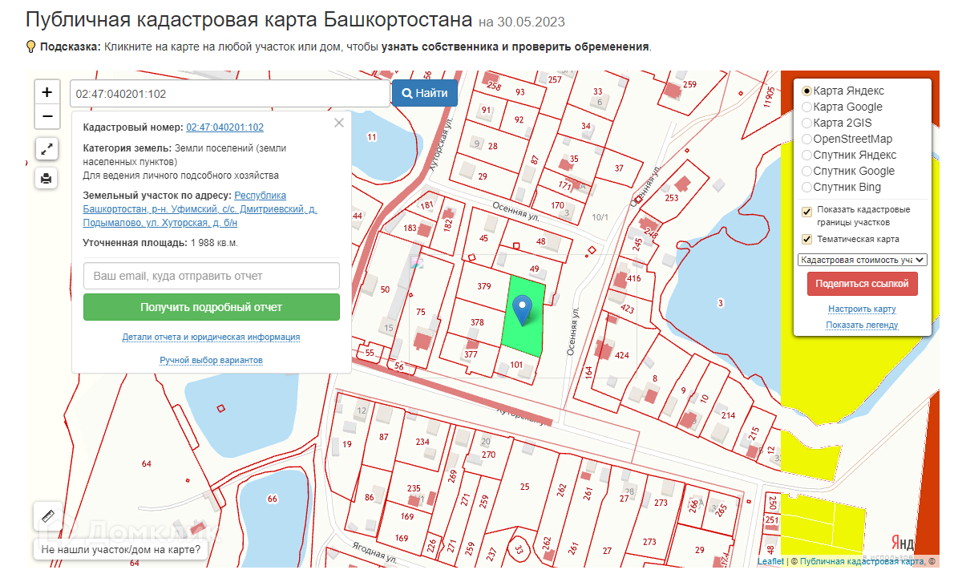Click the email input field

coord(212,276)
